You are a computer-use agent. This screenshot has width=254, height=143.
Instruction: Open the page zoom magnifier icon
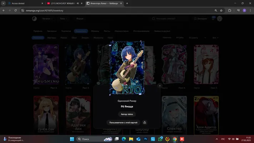[x=216, y=10]
